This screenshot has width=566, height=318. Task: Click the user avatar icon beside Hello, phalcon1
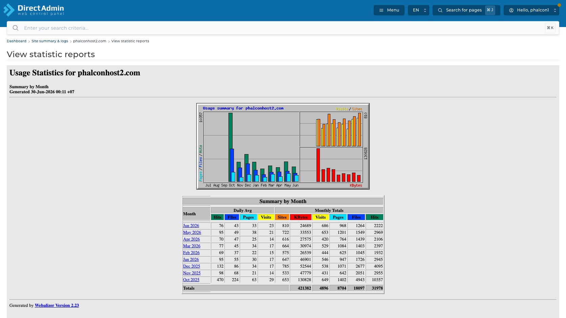click(511, 10)
